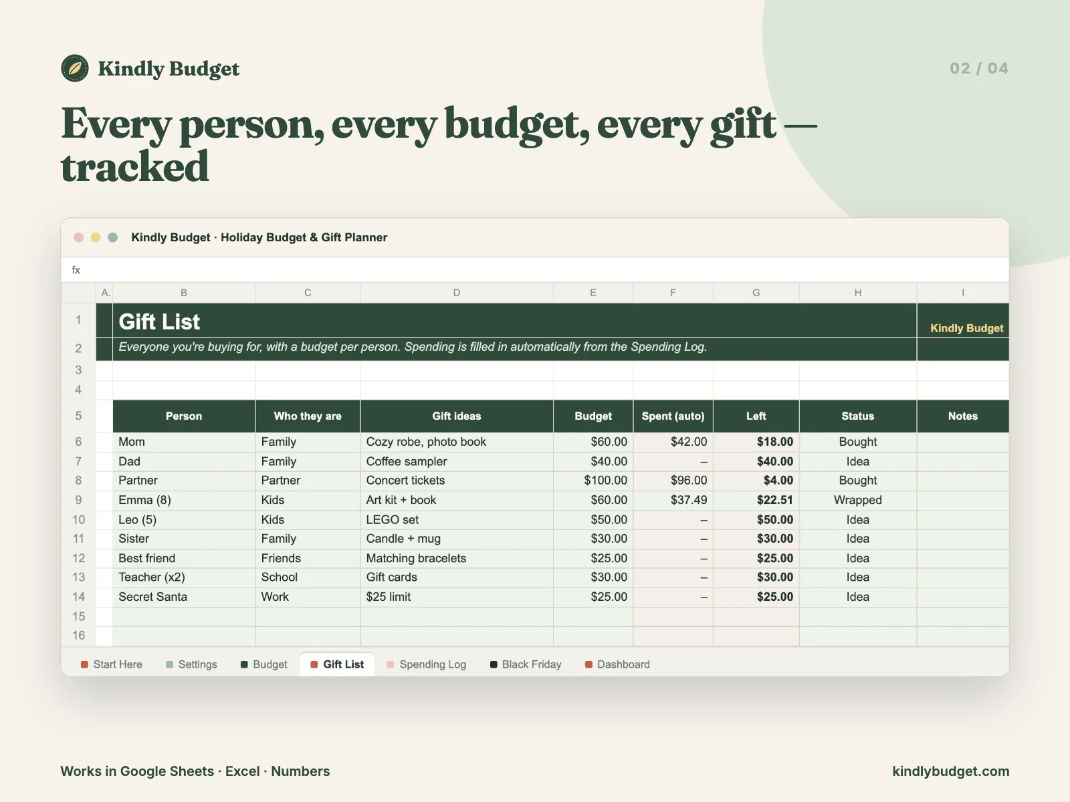
Task: Select the Dad cell
Action: (x=184, y=461)
